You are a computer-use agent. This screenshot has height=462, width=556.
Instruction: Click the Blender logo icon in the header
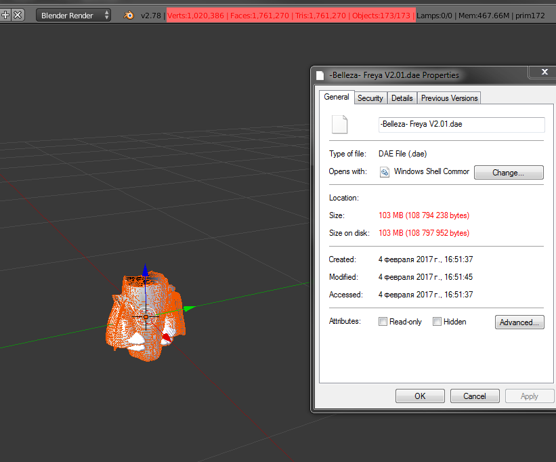(129, 16)
